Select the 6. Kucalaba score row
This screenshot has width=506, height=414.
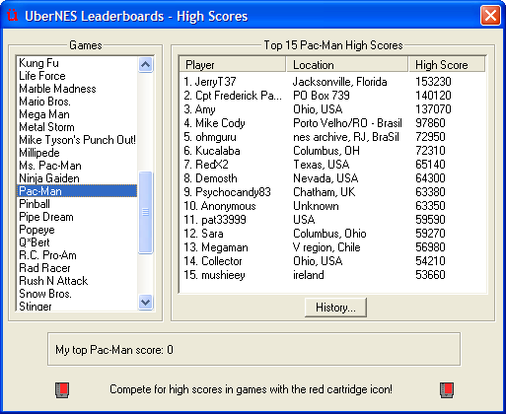pos(332,151)
